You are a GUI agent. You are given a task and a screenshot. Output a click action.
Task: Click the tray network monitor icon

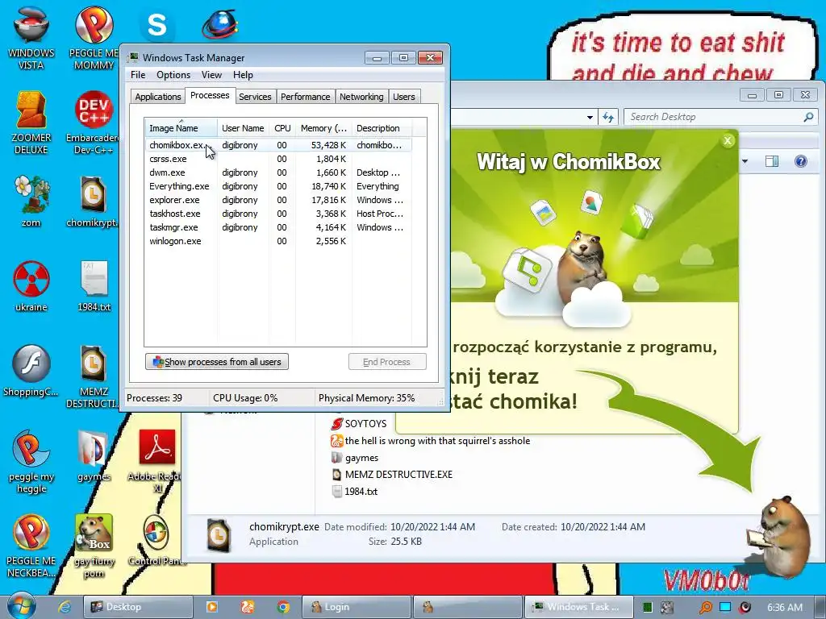pyautogui.click(x=725, y=607)
